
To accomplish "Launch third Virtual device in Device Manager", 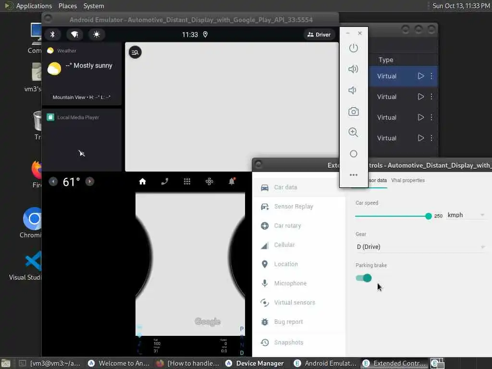I will coord(421,117).
